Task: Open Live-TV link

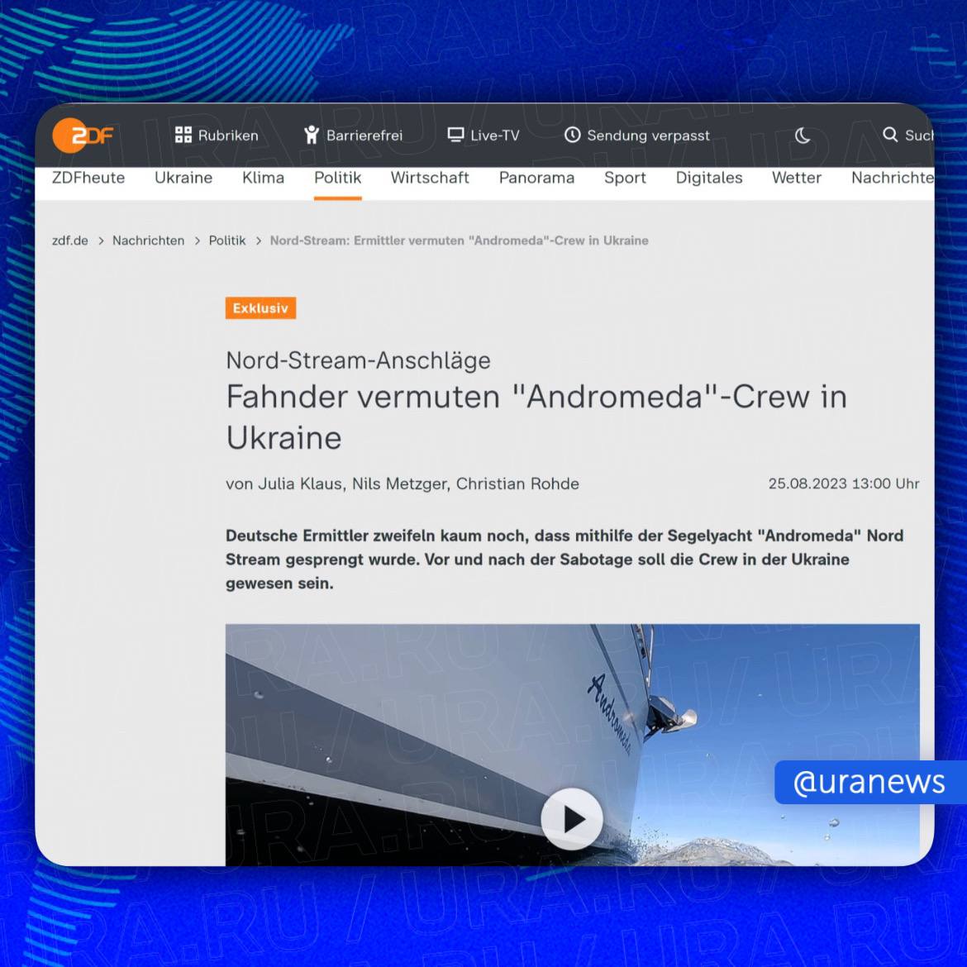Action: pyautogui.click(x=494, y=136)
